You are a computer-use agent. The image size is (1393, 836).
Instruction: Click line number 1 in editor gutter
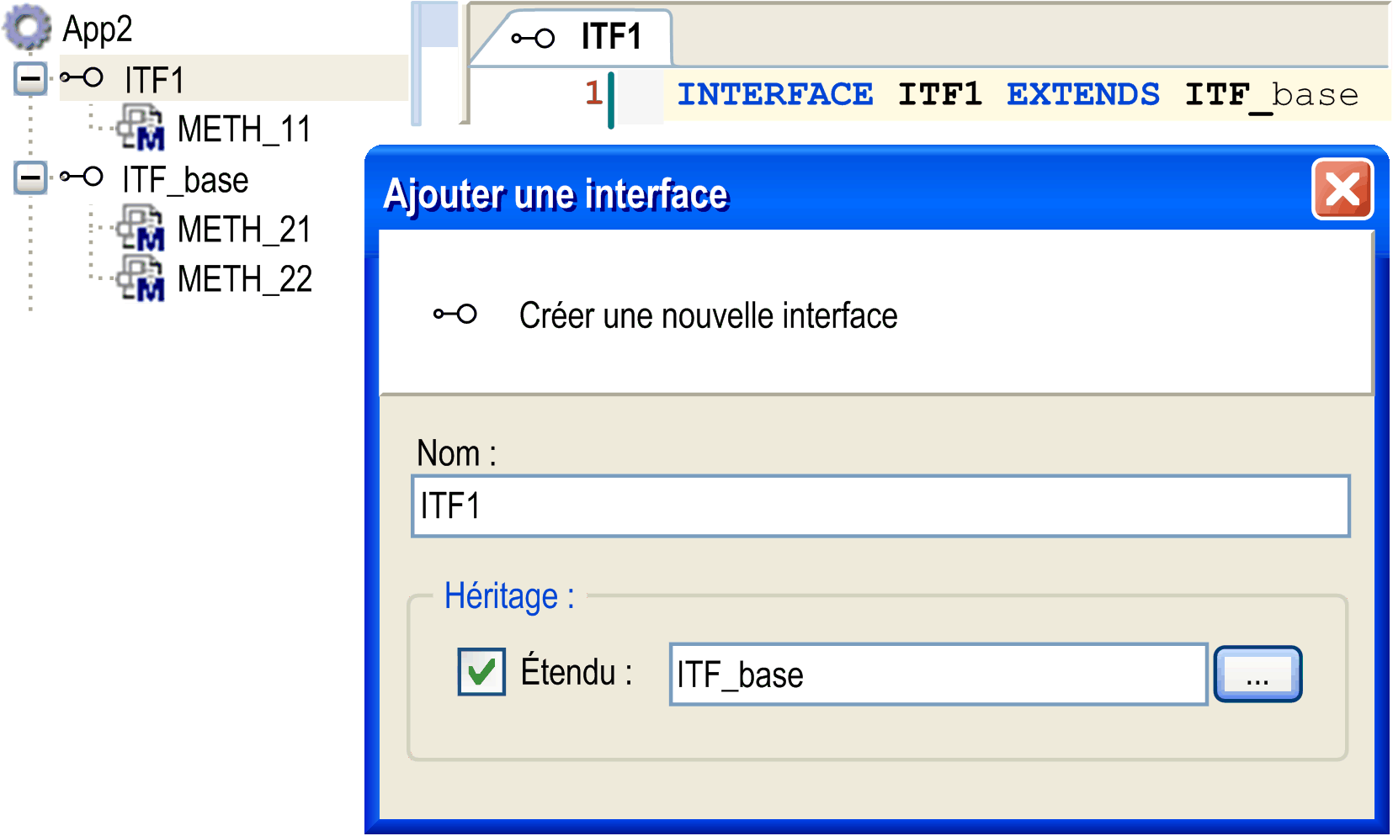click(x=593, y=93)
